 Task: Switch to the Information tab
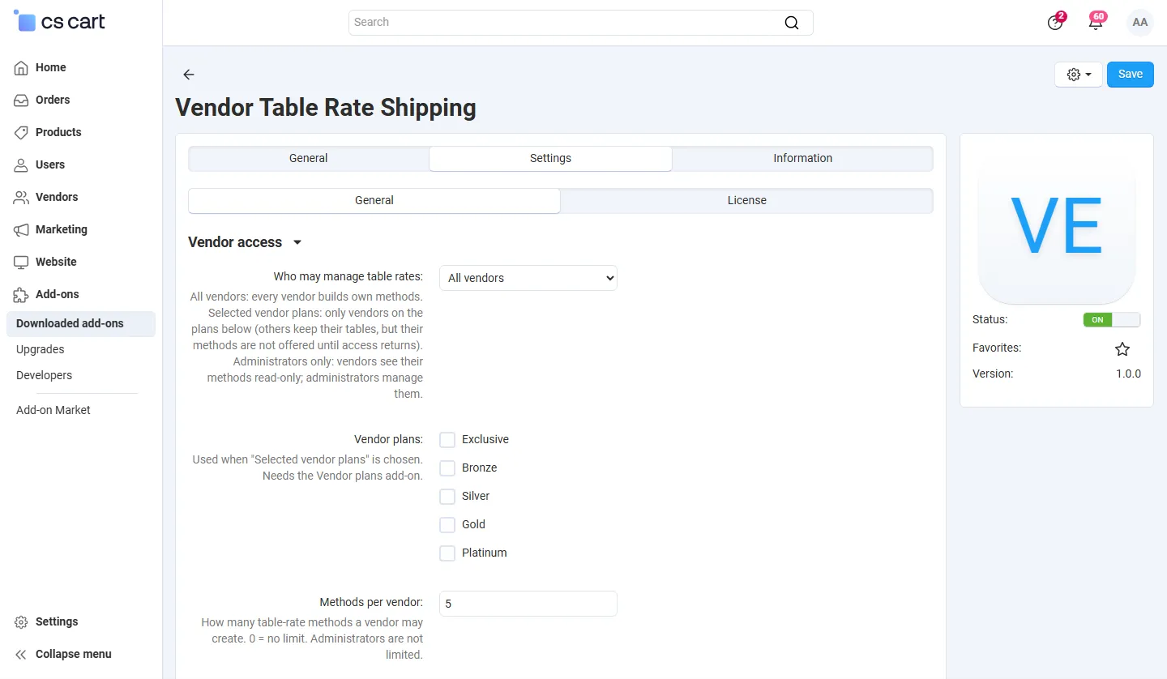802,159
